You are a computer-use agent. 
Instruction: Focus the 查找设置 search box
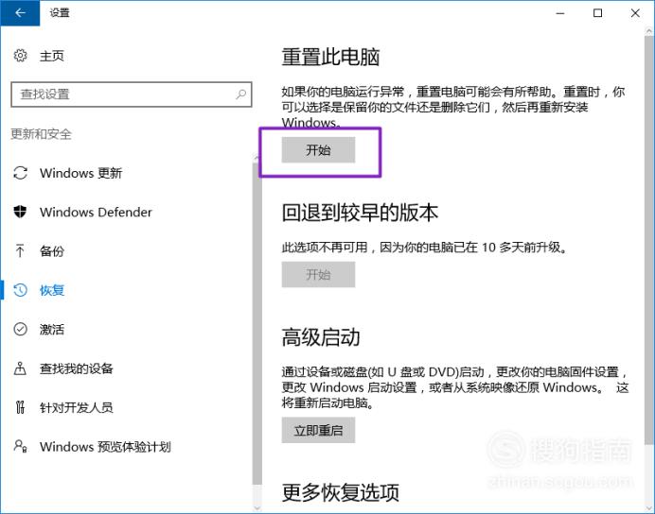[132, 94]
